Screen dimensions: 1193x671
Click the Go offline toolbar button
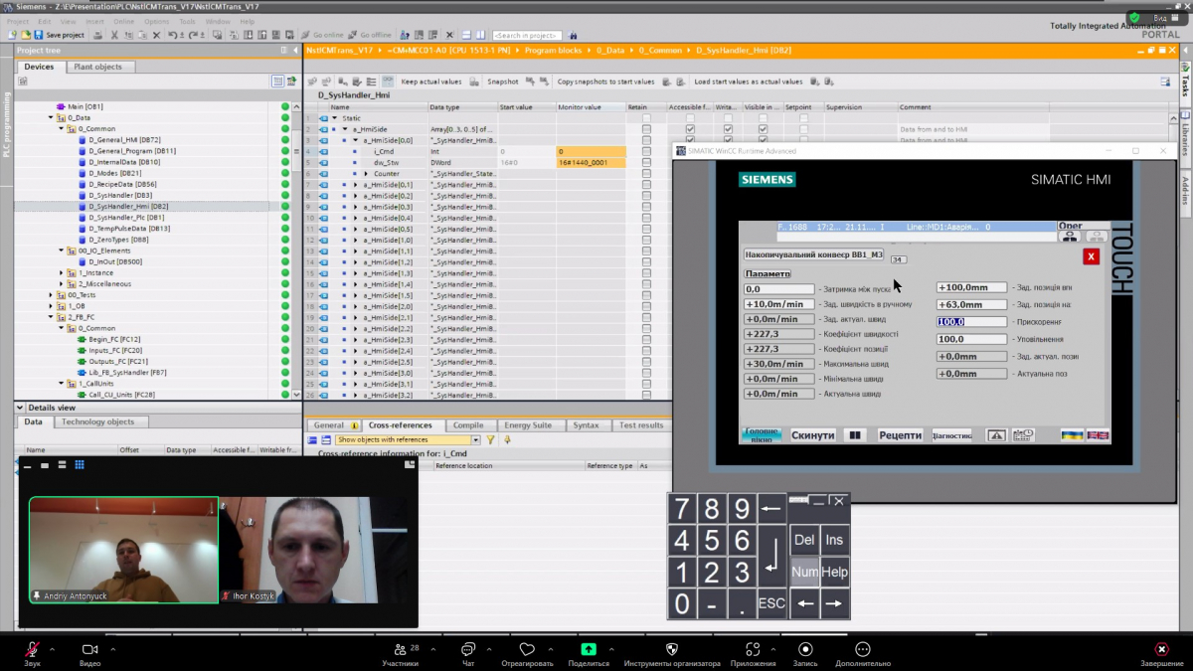(369, 35)
